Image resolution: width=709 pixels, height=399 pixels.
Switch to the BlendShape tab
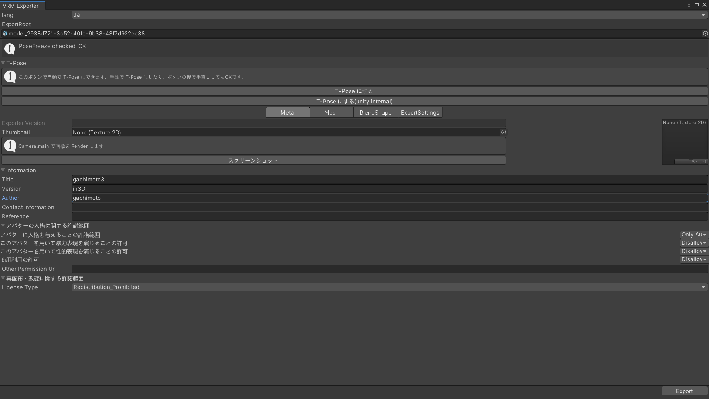[375, 113]
